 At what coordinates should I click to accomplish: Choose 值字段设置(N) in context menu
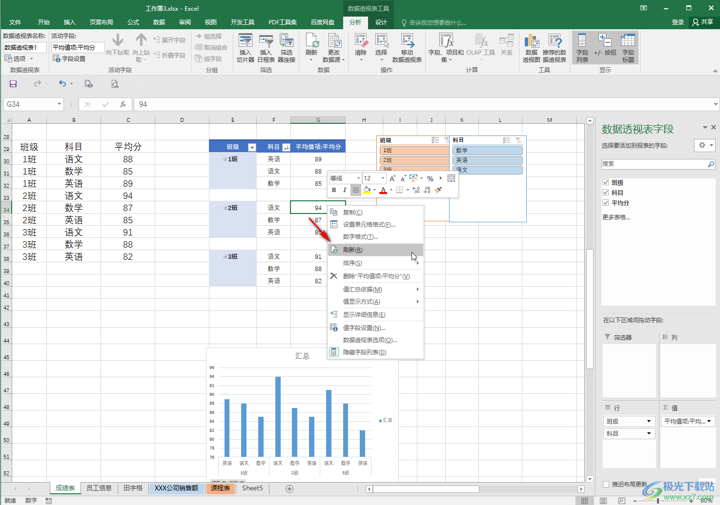[x=375, y=328]
